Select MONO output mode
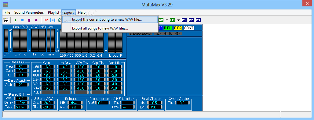 pos(147,34)
